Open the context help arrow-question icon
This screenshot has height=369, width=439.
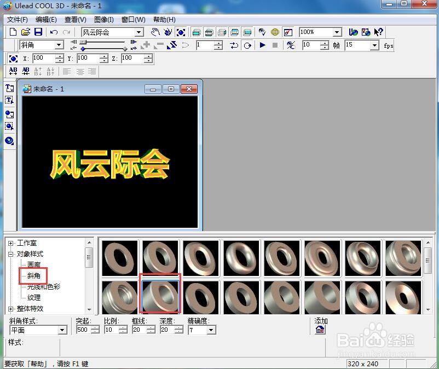pos(379,32)
